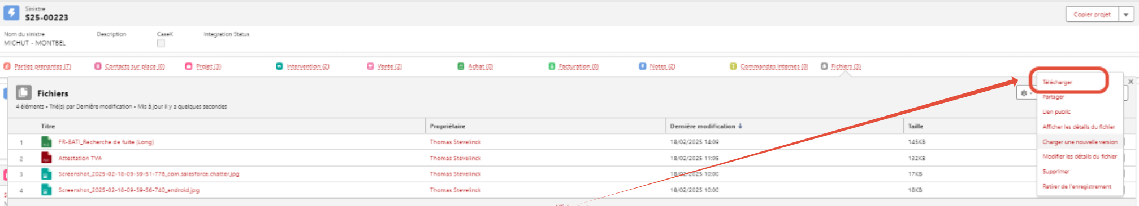Click image icon of android.jpg screenshot
Image resolution: width=1139 pixels, height=206 pixels.
coord(46,190)
